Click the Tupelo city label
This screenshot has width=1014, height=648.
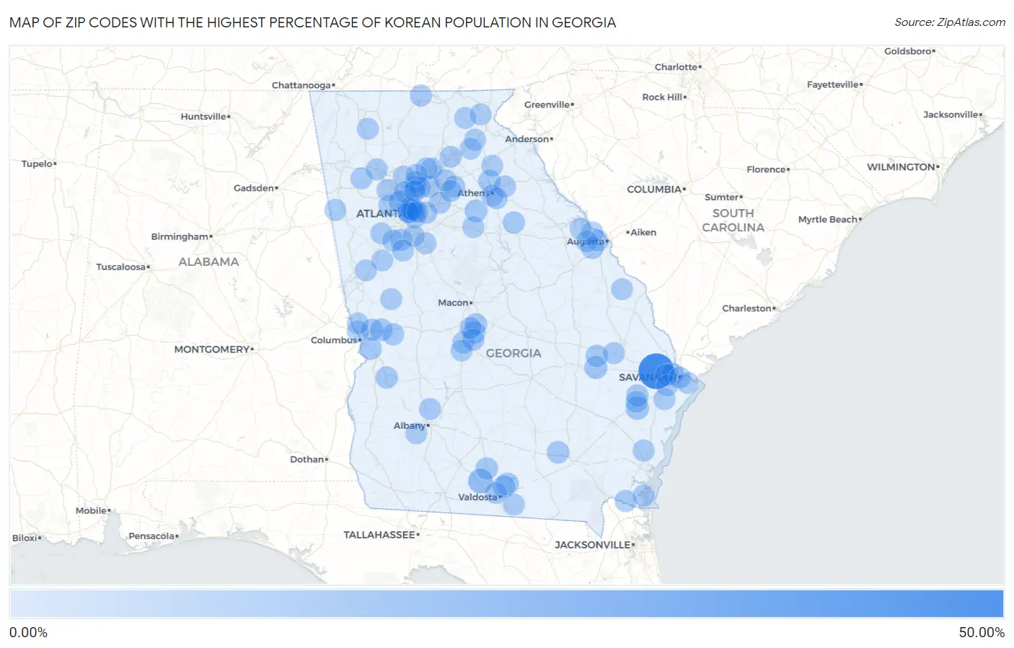[x=37, y=164]
